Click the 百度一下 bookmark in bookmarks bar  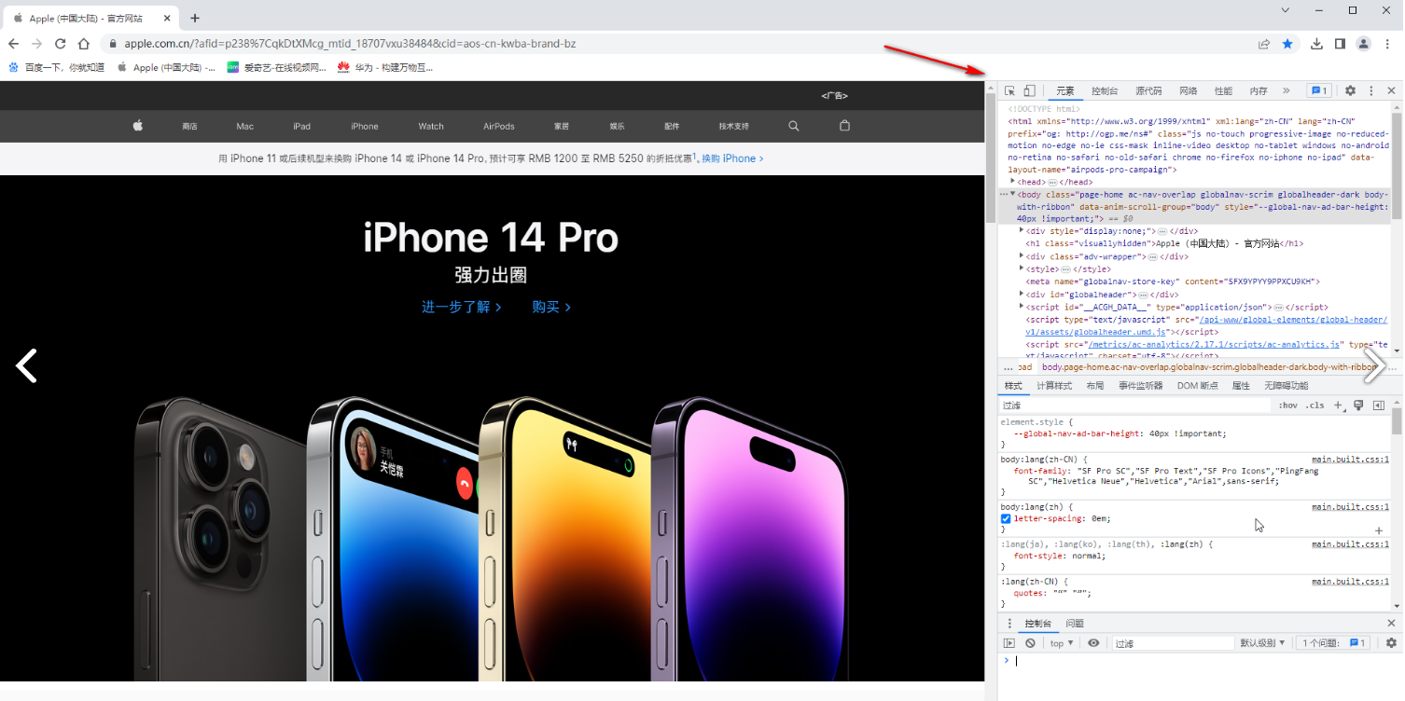57,67
